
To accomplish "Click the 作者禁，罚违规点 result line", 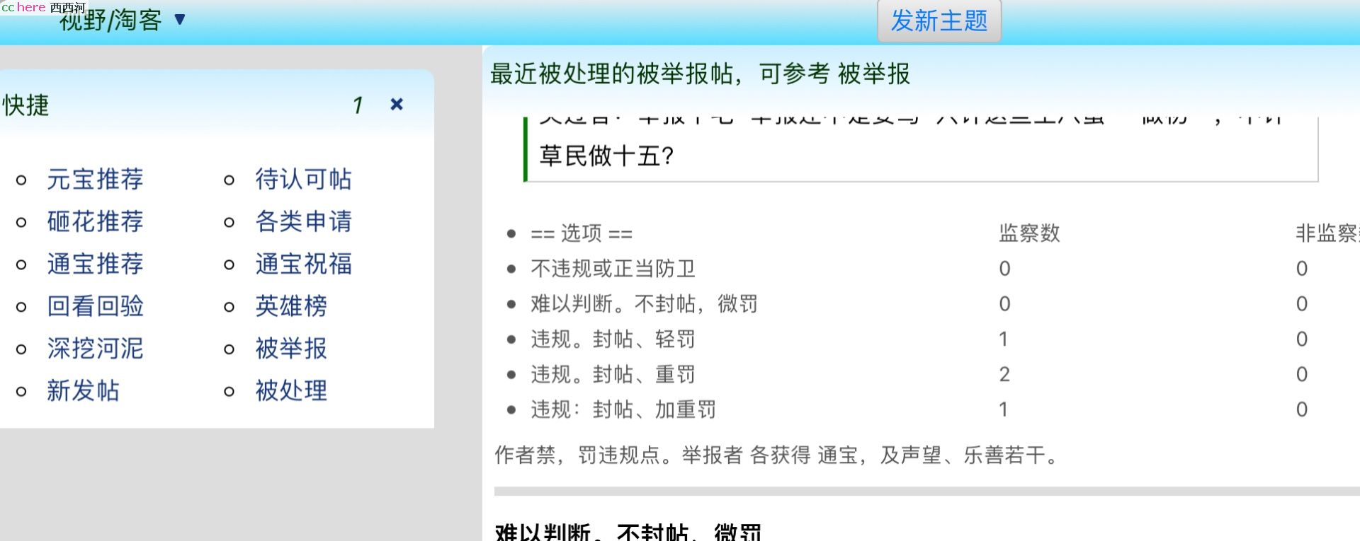I will click(x=776, y=455).
